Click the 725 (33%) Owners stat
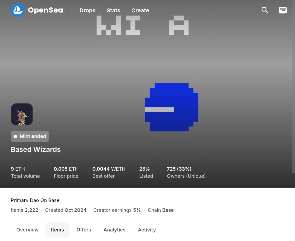Screen dimensions: 295x241 pyautogui.click(x=186, y=172)
